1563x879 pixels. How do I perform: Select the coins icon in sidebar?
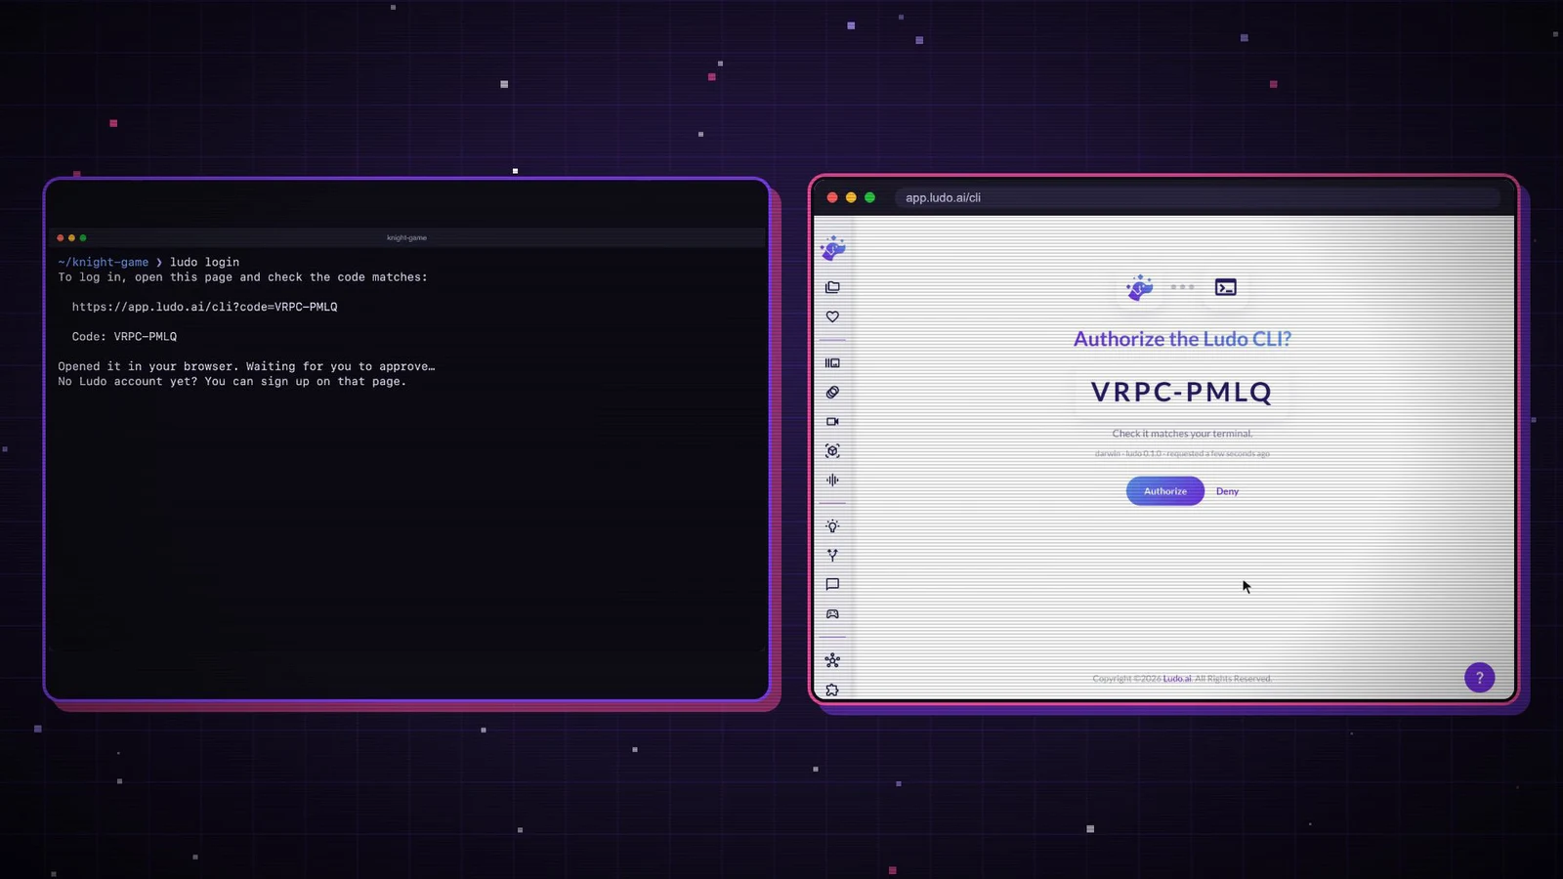pyautogui.click(x=832, y=393)
